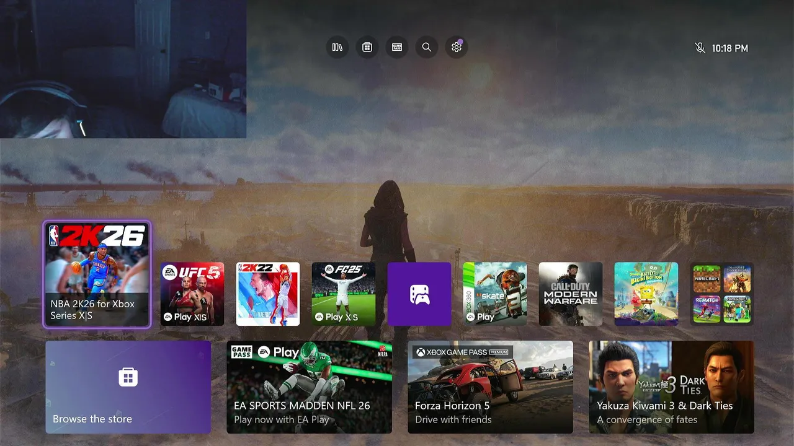Open My games & apps library icon

point(337,47)
